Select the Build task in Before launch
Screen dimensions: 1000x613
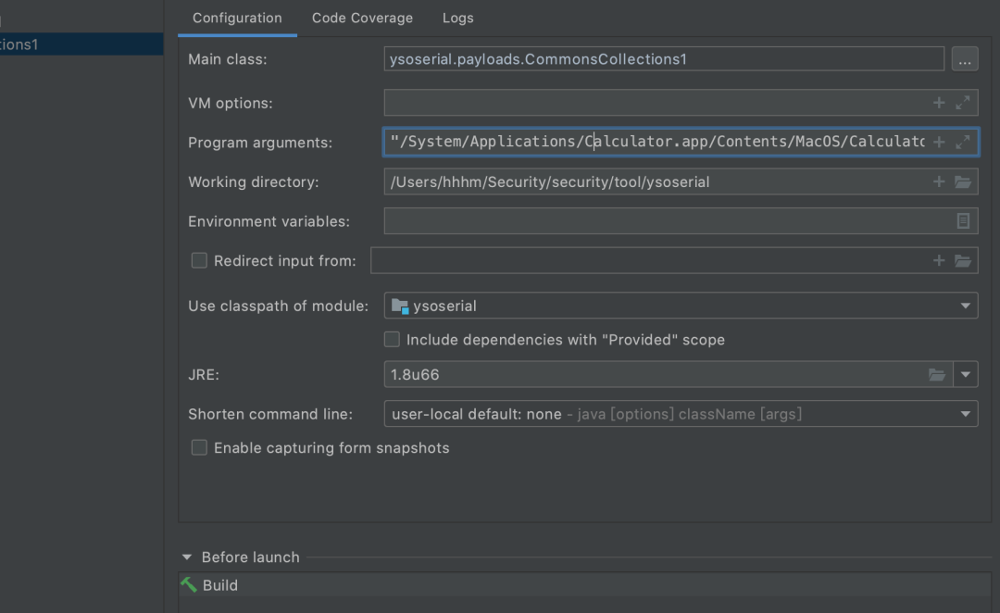tap(220, 585)
